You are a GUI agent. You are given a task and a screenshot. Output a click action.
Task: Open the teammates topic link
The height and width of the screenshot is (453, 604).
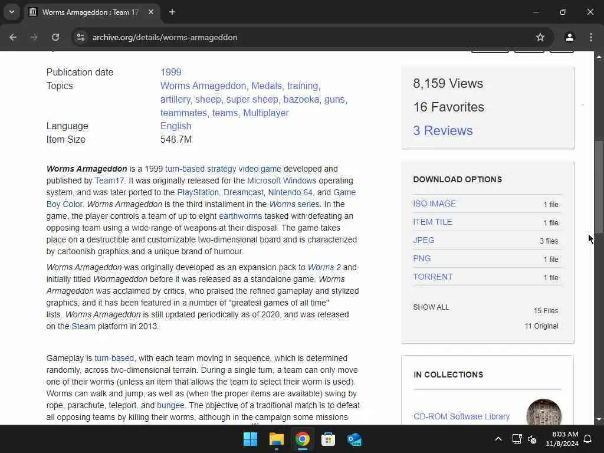[183, 113]
